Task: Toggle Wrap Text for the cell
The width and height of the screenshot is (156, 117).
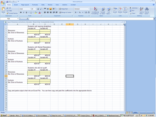Action: pos(63,9)
